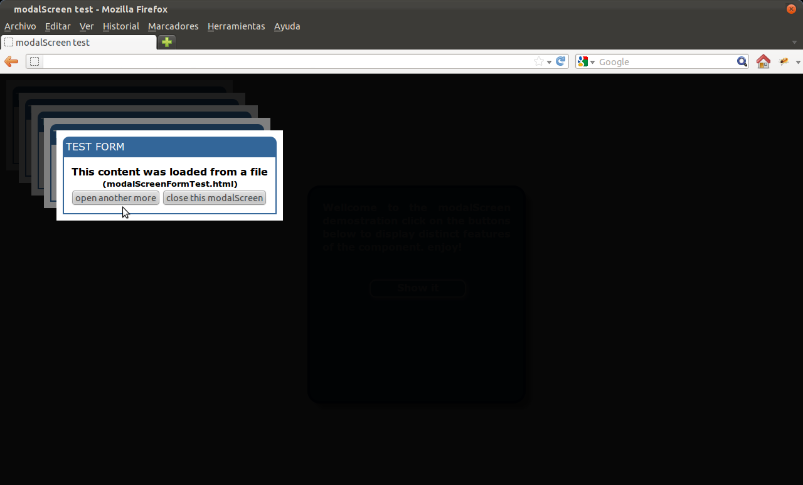
Task: Click the dimmed Show it button
Action: point(417,288)
